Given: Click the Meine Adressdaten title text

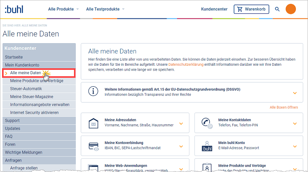Looking at the screenshot, I should pos(120,120).
